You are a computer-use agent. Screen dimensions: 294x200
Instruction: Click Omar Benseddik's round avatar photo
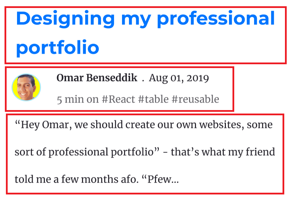coord(26,87)
